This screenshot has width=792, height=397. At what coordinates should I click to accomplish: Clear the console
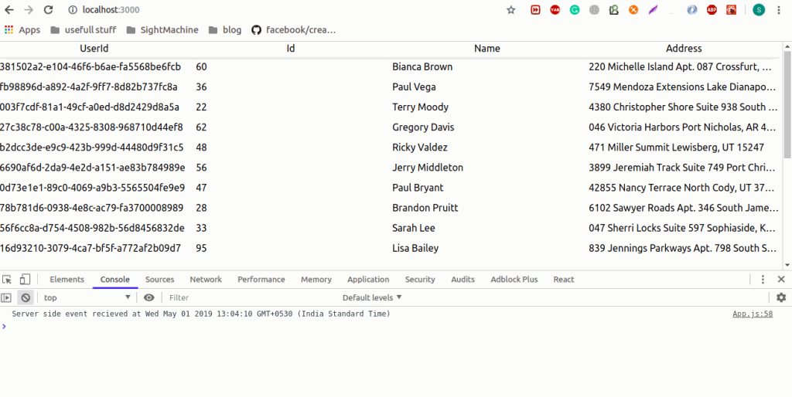pos(26,297)
